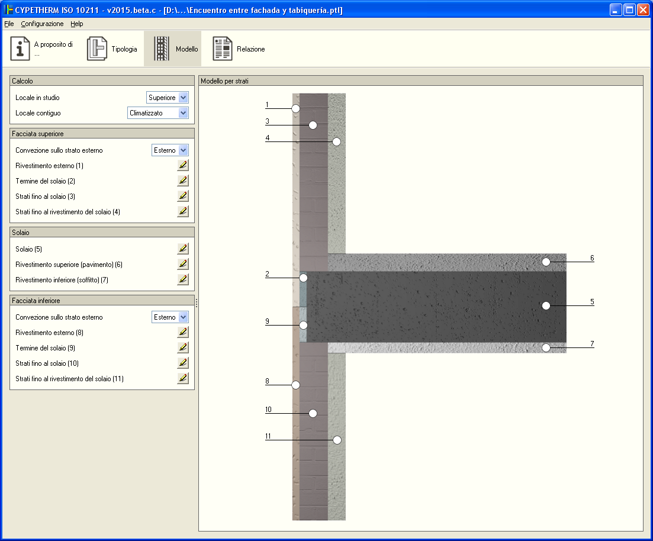The height and width of the screenshot is (541, 653).
Task: Edit Strati fino al solaio (3) pencil icon
Action: (x=183, y=196)
